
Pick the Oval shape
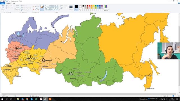[x=50, y=6]
